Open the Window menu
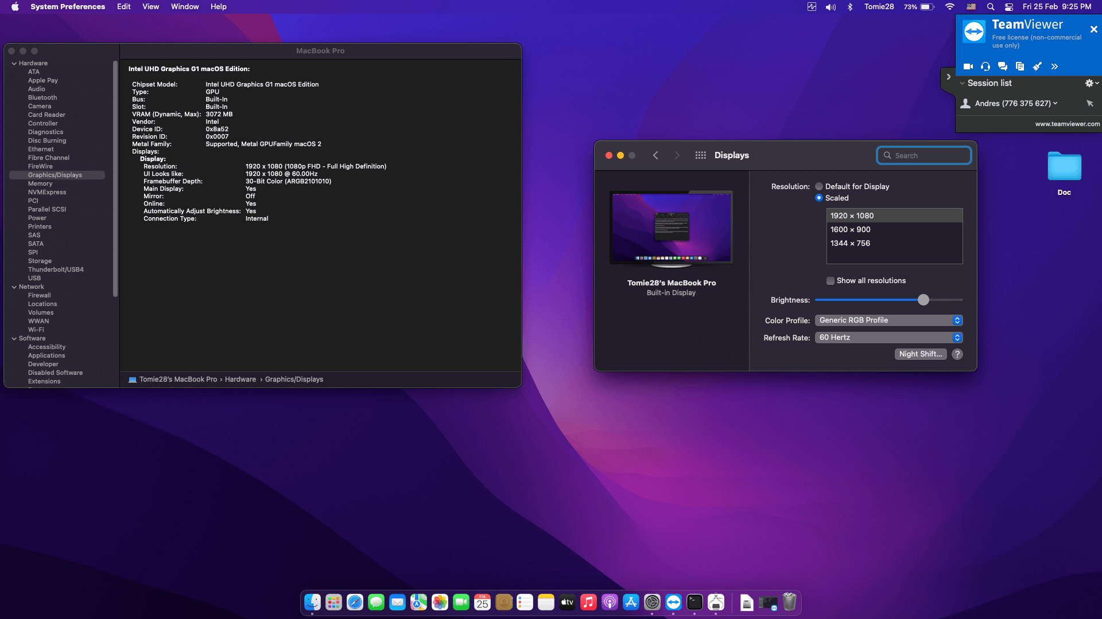 point(185,7)
